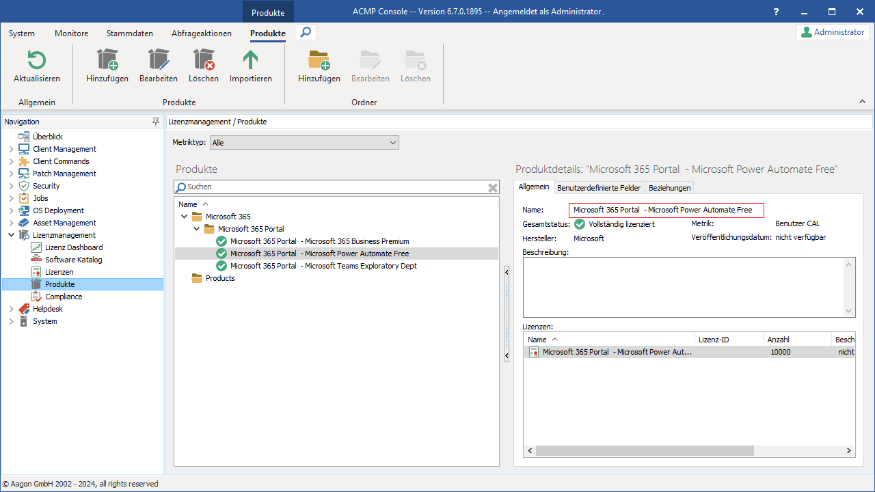Collapse the Lizenzmanagement navigation node
This screenshot has height=492, width=875.
coord(11,235)
